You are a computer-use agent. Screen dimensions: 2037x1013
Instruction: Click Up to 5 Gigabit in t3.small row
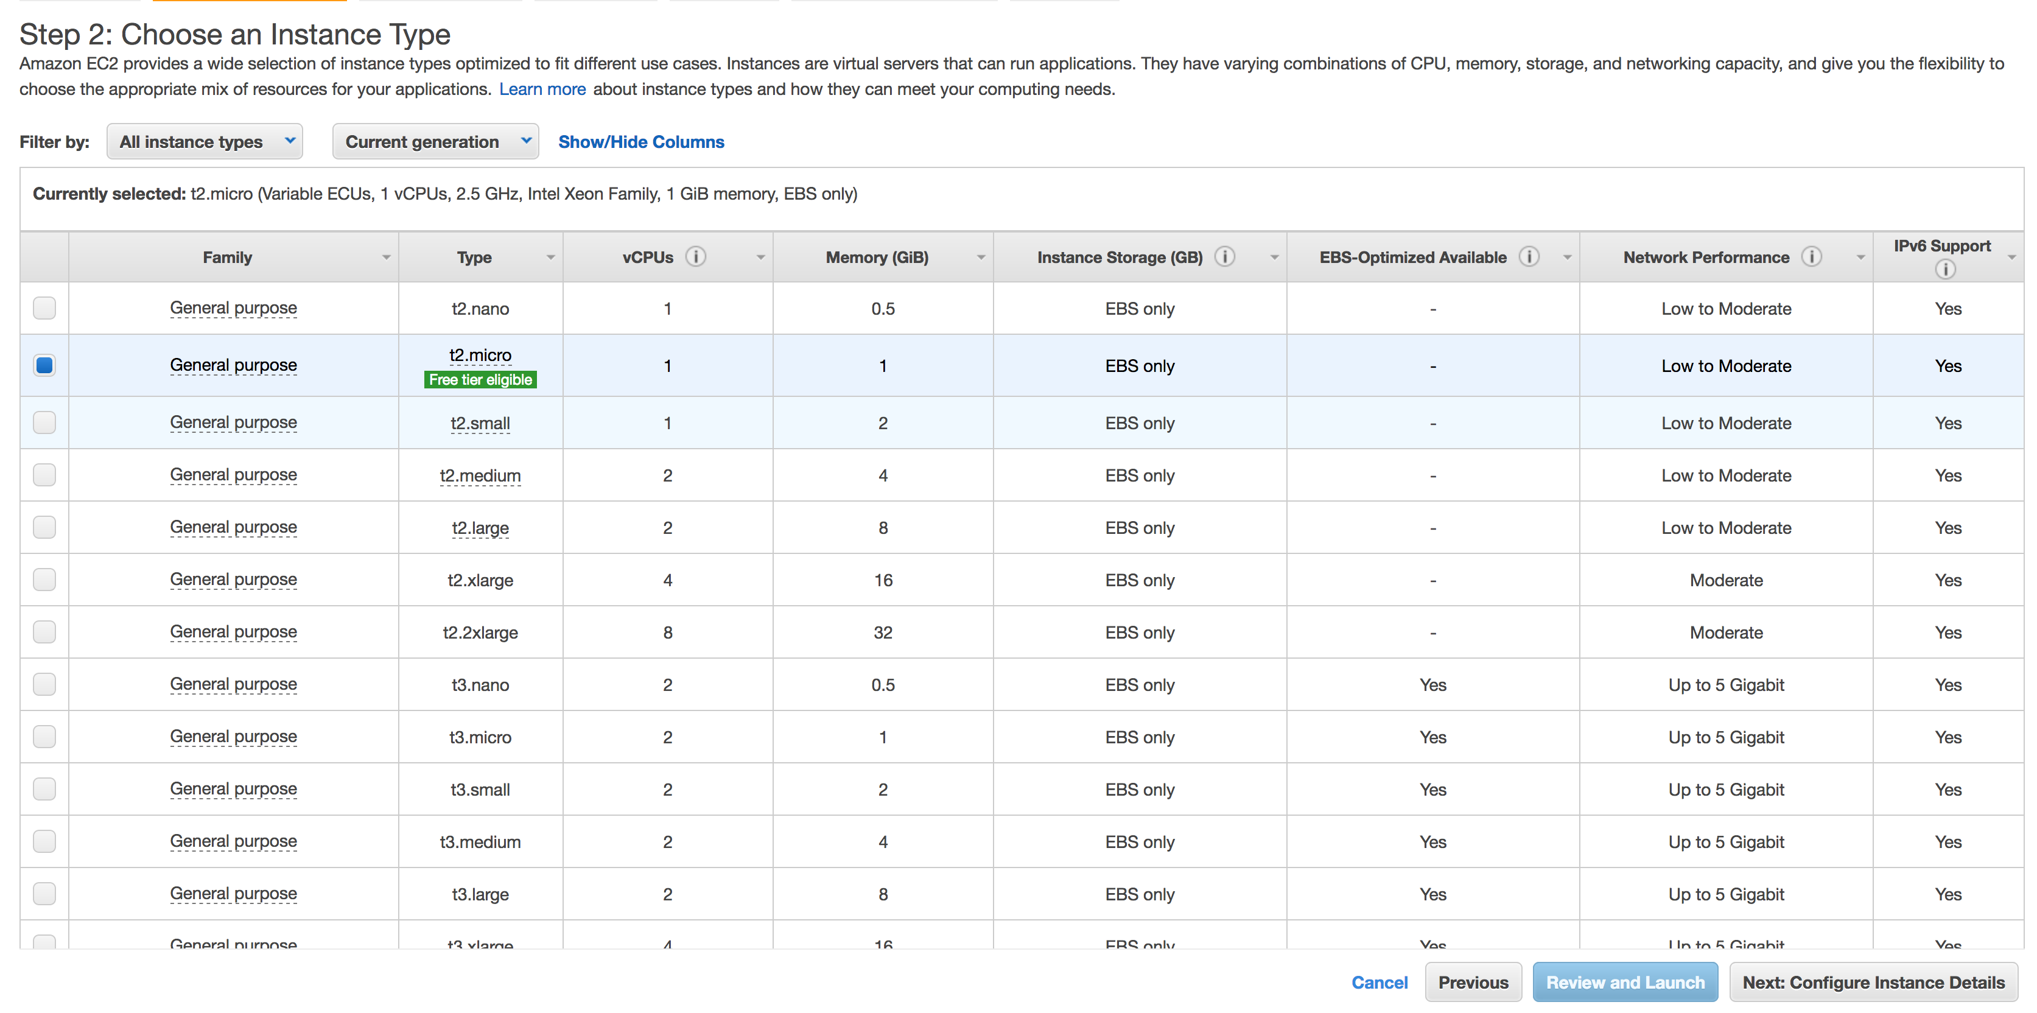coord(1727,789)
